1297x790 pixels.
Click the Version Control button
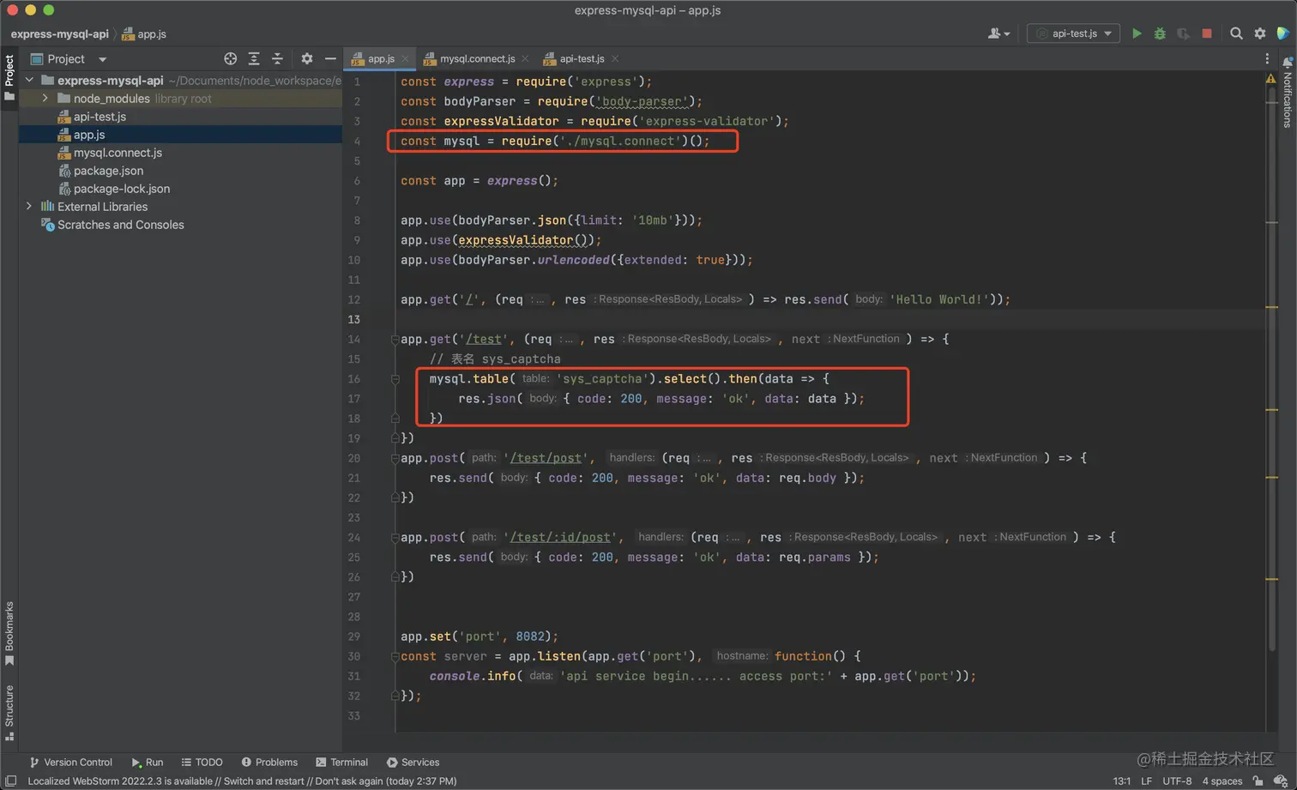pyautogui.click(x=71, y=762)
